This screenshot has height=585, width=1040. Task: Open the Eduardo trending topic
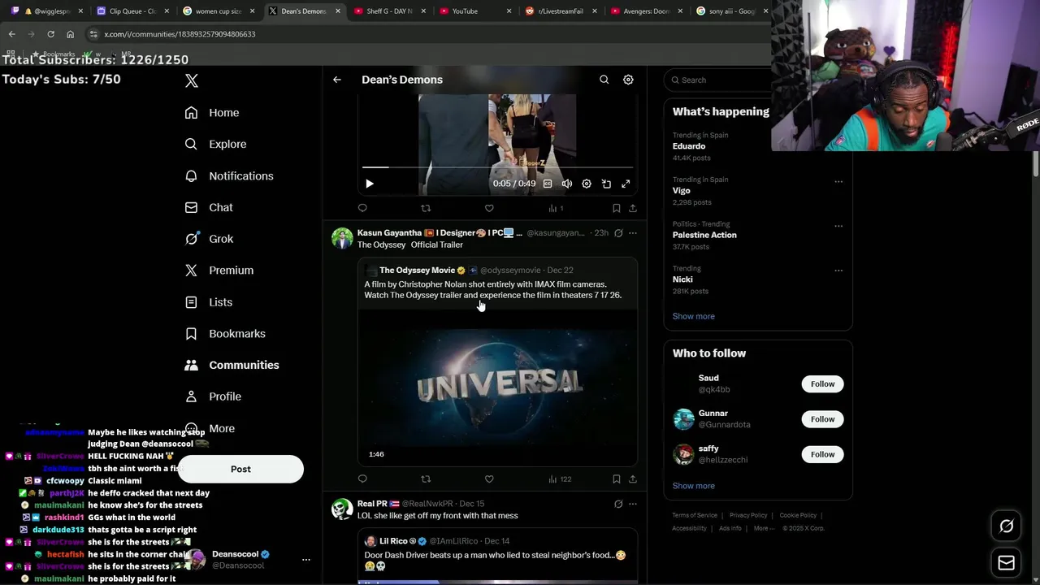pos(689,146)
